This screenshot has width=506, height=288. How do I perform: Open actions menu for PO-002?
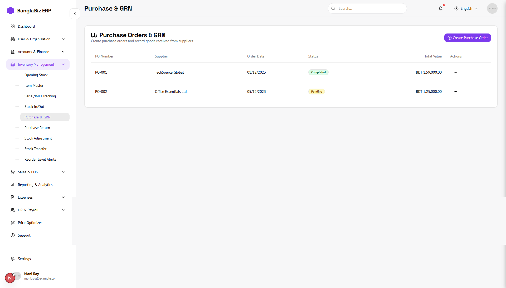pos(455,92)
